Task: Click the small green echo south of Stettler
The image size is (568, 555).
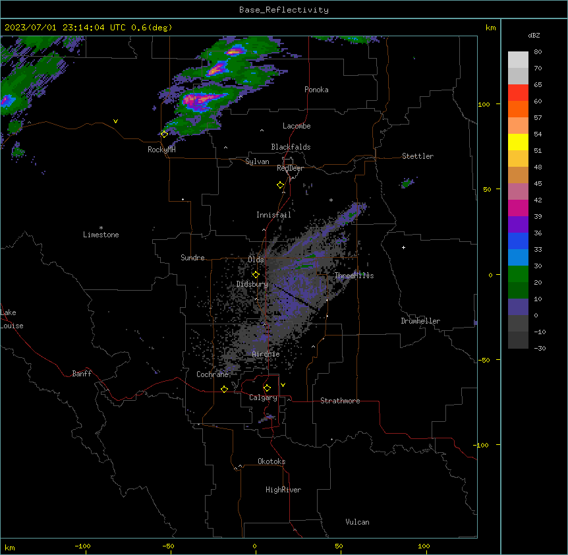Action: point(407,183)
